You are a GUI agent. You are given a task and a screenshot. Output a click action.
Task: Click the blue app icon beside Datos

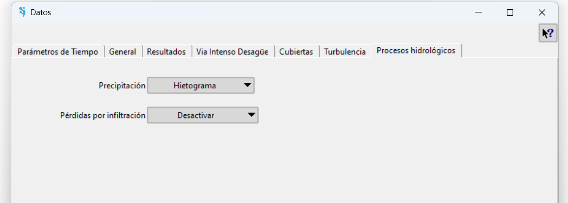[22, 12]
